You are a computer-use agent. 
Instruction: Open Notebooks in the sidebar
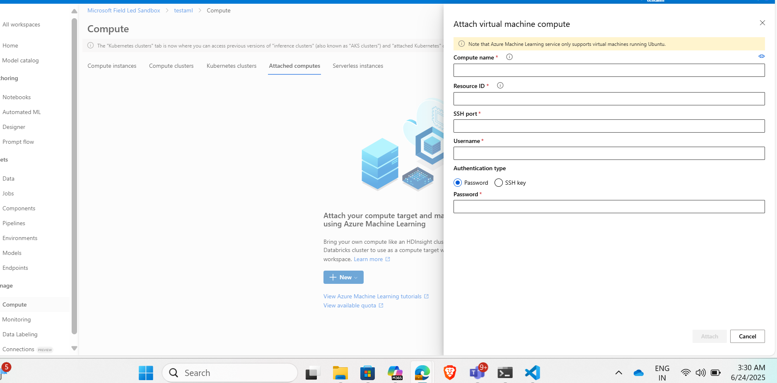pos(17,97)
